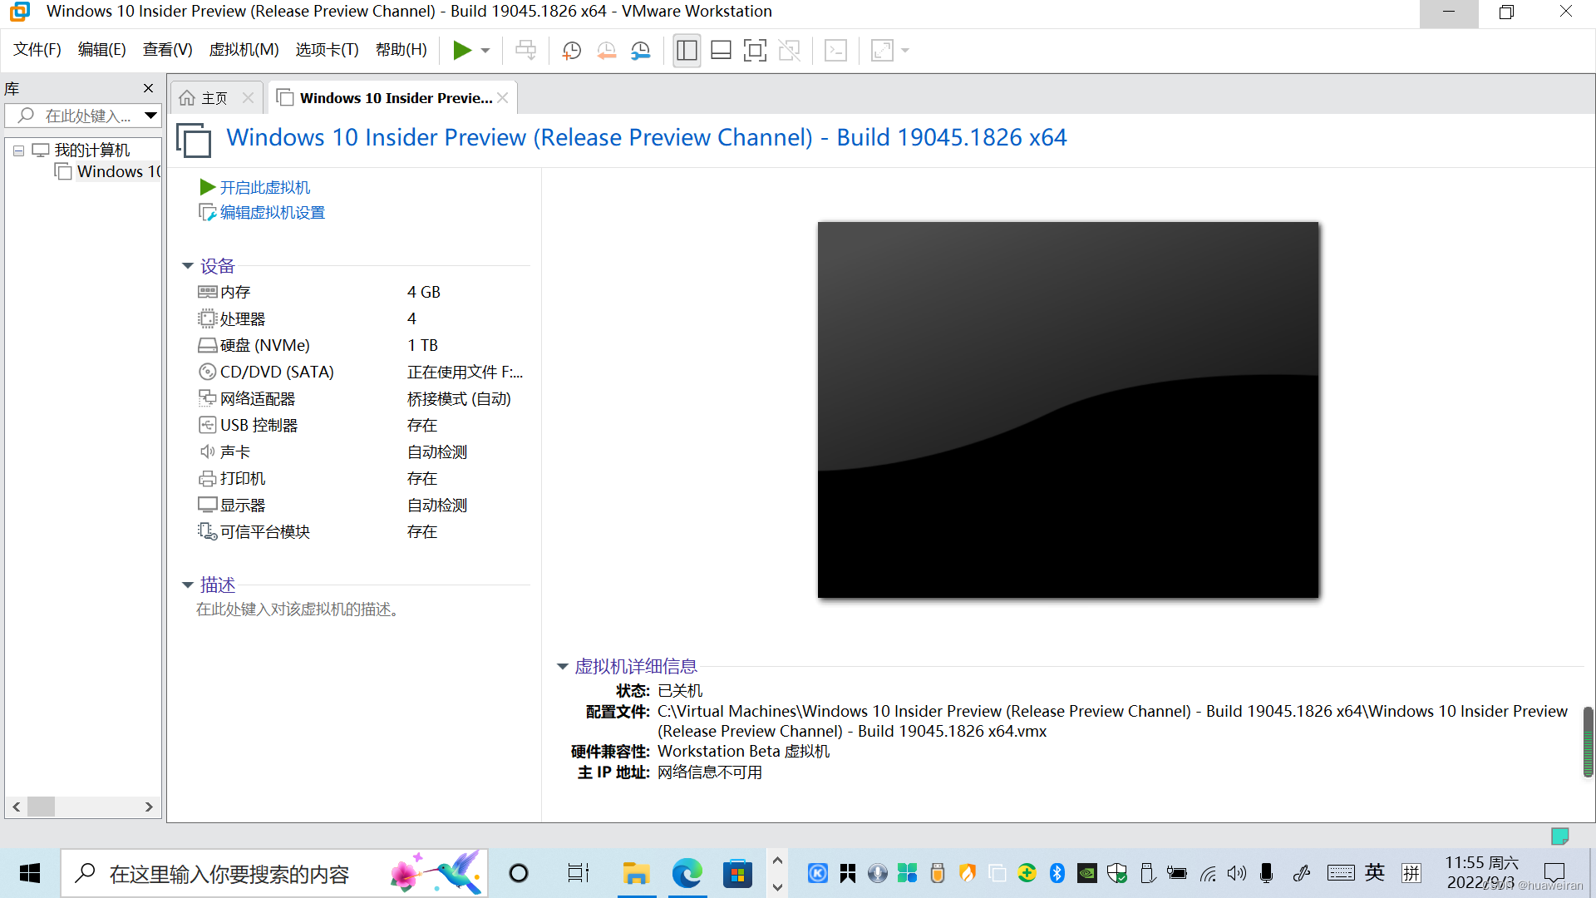Image resolution: width=1596 pixels, height=898 pixels.
Task: Toggle the thumbnail bar view
Action: click(x=721, y=51)
